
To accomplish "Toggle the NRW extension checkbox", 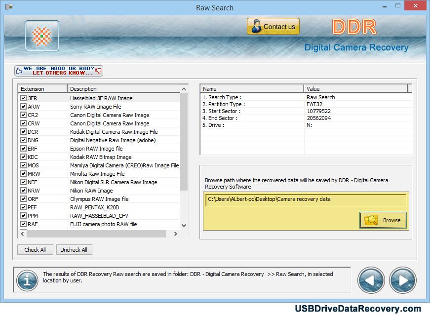I will 23,190.
